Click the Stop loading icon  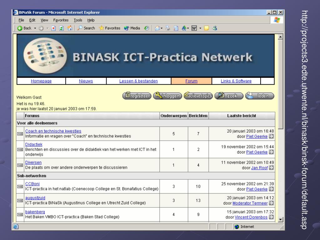53,28
